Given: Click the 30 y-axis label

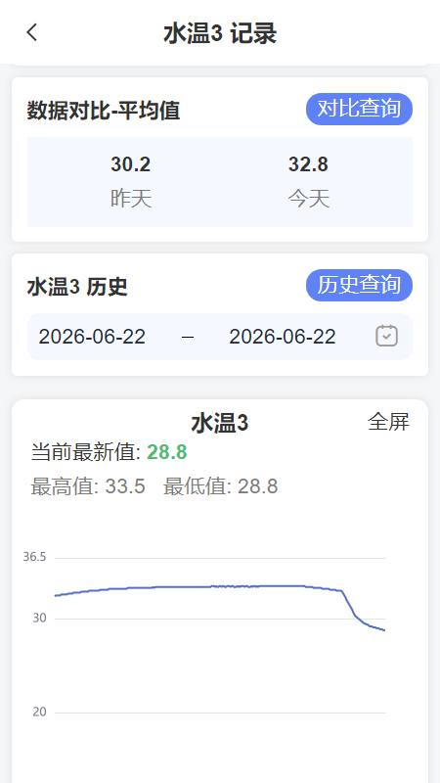Looking at the screenshot, I should pyautogui.click(x=39, y=619).
